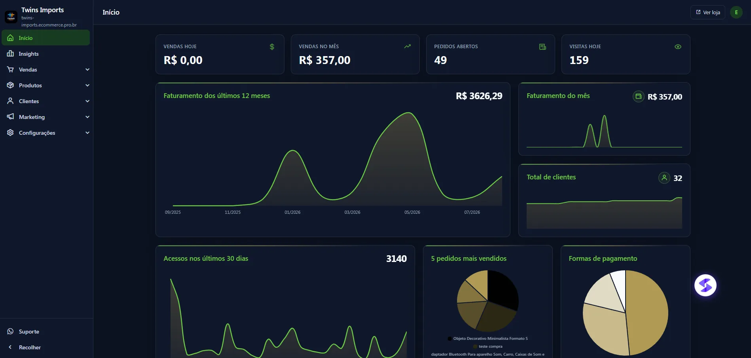Click the Clientes person icon

11,101
